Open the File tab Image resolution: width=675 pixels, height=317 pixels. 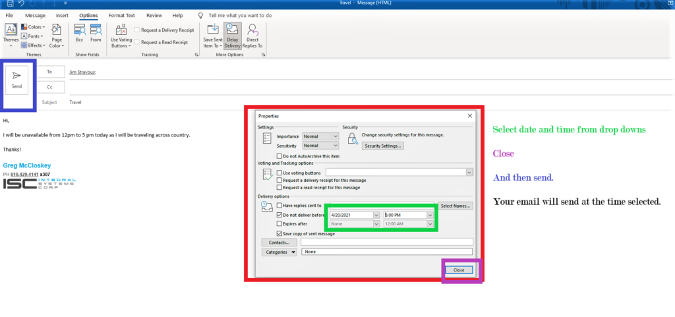point(9,15)
